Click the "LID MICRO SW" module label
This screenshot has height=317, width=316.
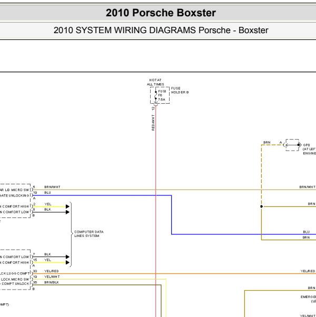point(17,190)
